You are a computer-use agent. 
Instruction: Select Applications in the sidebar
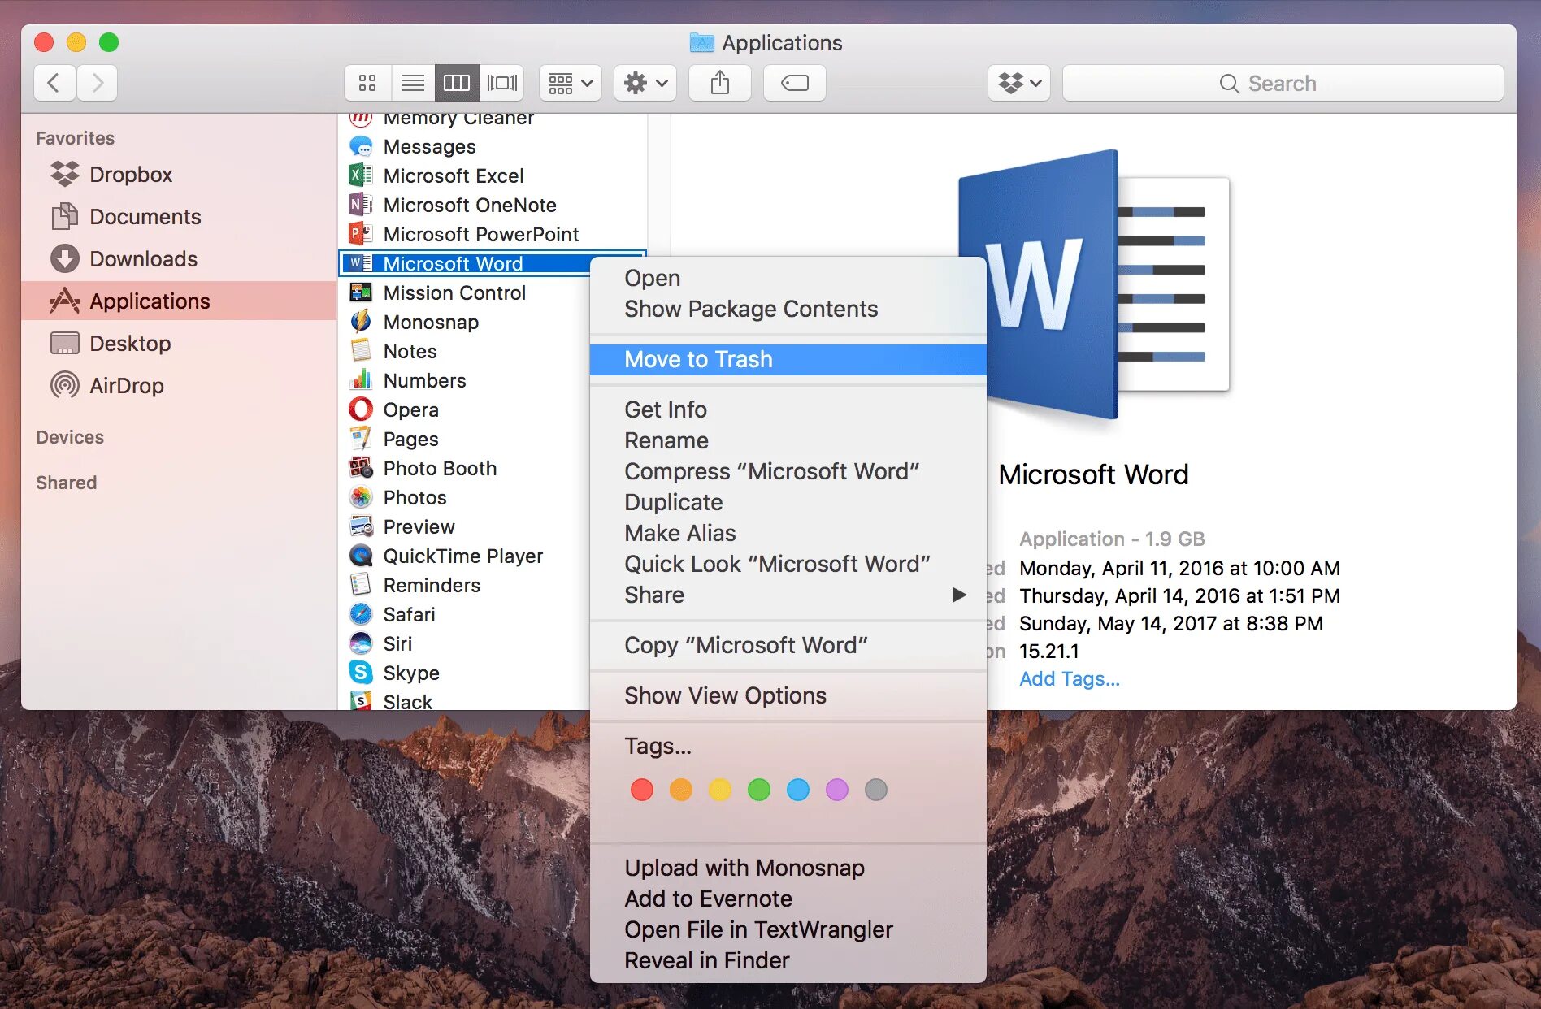coord(179,301)
